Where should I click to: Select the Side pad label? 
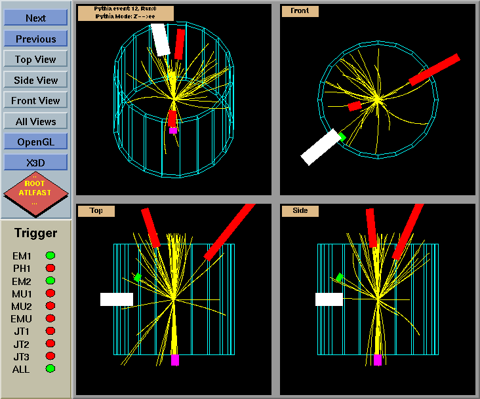[300, 211]
